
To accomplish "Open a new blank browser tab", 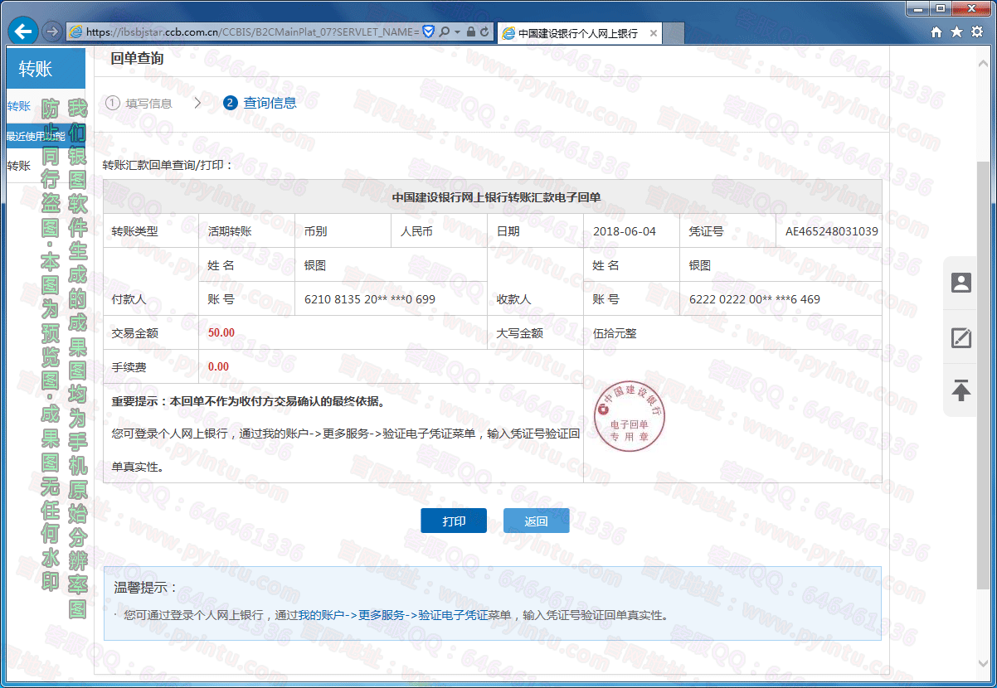I will (674, 33).
